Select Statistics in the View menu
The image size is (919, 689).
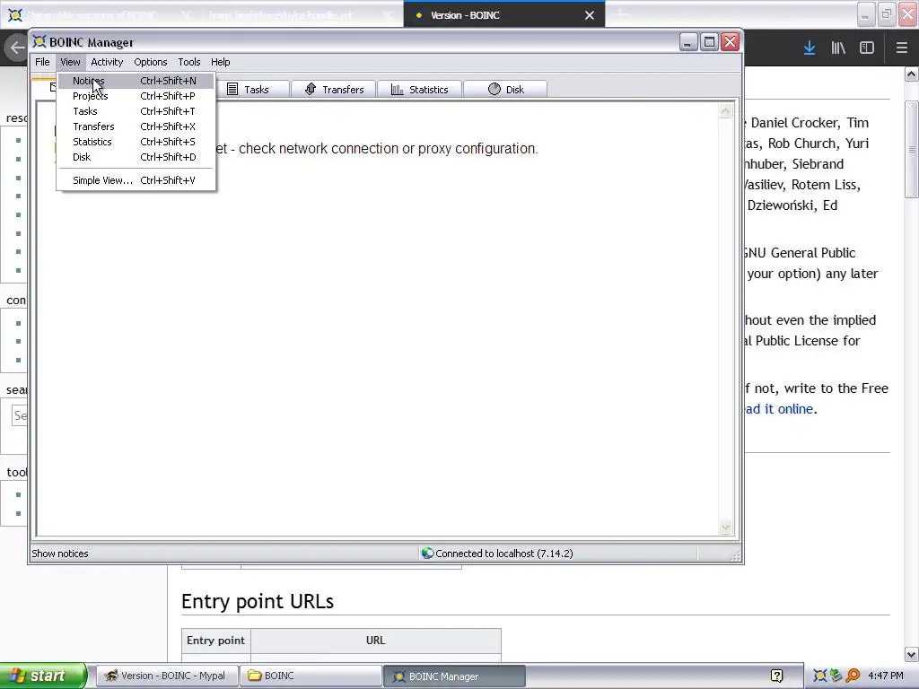point(136,142)
